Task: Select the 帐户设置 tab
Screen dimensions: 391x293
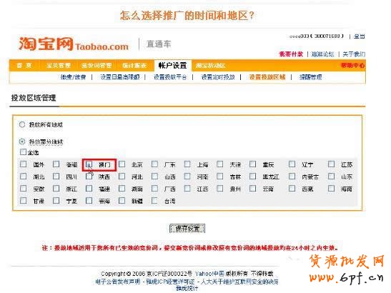Action: tap(172, 66)
